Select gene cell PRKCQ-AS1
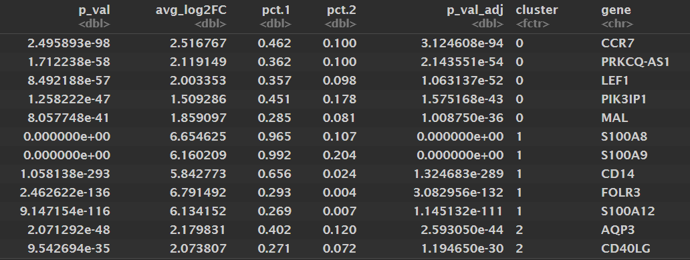 coord(635,62)
